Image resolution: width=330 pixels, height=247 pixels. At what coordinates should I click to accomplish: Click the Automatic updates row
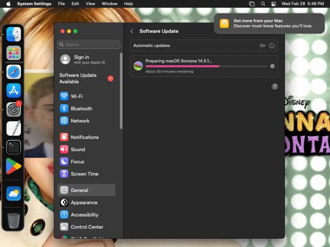[x=204, y=46]
